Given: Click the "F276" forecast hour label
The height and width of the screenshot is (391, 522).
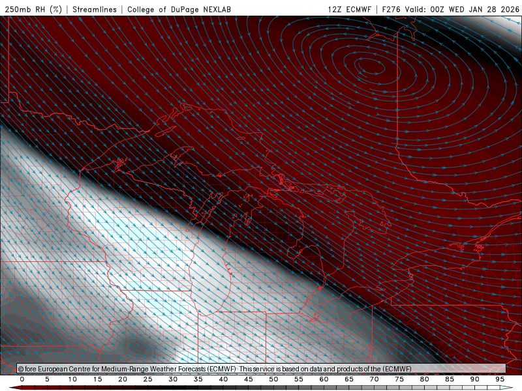Looking at the screenshot, I should click(391, 9).
